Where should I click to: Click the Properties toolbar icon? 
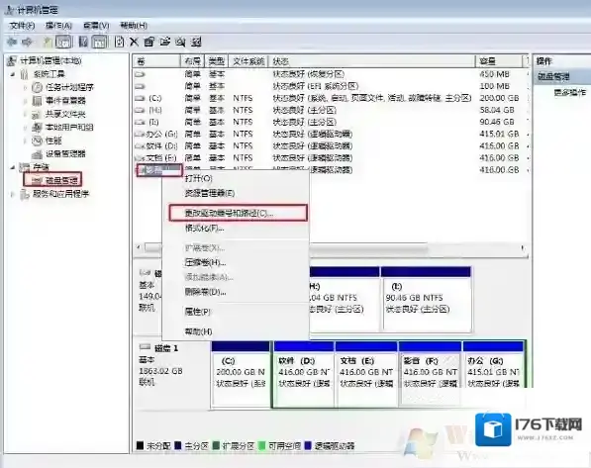click(149, 42)
